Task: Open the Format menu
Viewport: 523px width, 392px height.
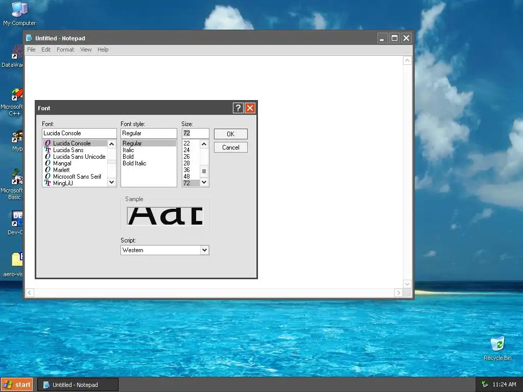Action: [65, 50]
